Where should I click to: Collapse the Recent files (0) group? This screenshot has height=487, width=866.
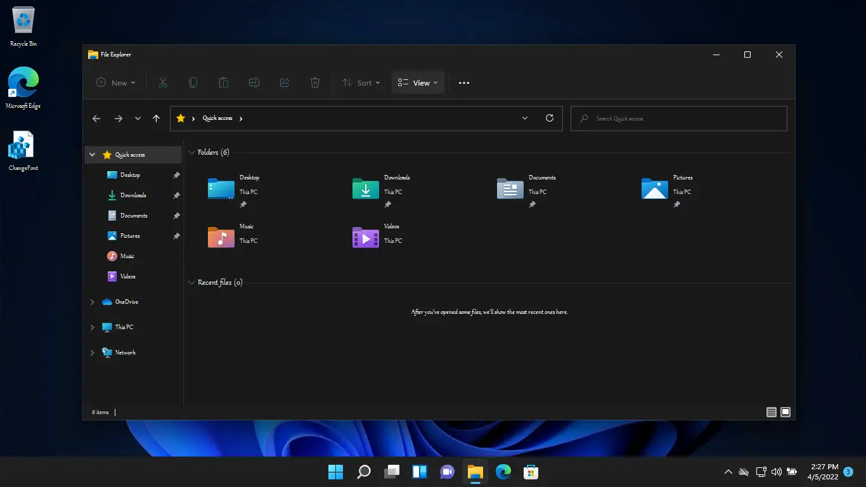click(191, 283)
